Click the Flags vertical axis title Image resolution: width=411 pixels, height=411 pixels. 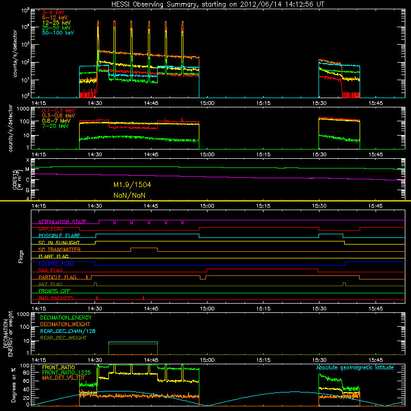(21, 256)
